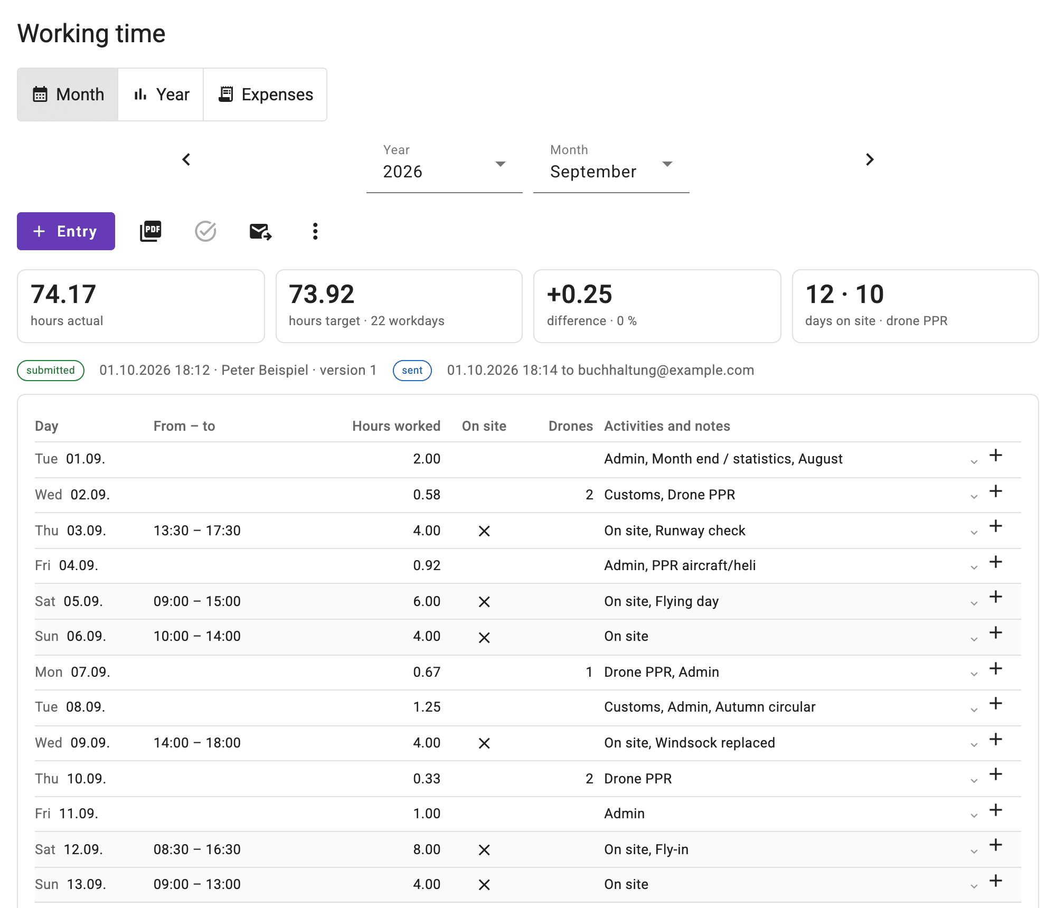1056x908 pixels.
Task: Expand the Sun 06.09. row details
Action: click(x=974, y=639)
